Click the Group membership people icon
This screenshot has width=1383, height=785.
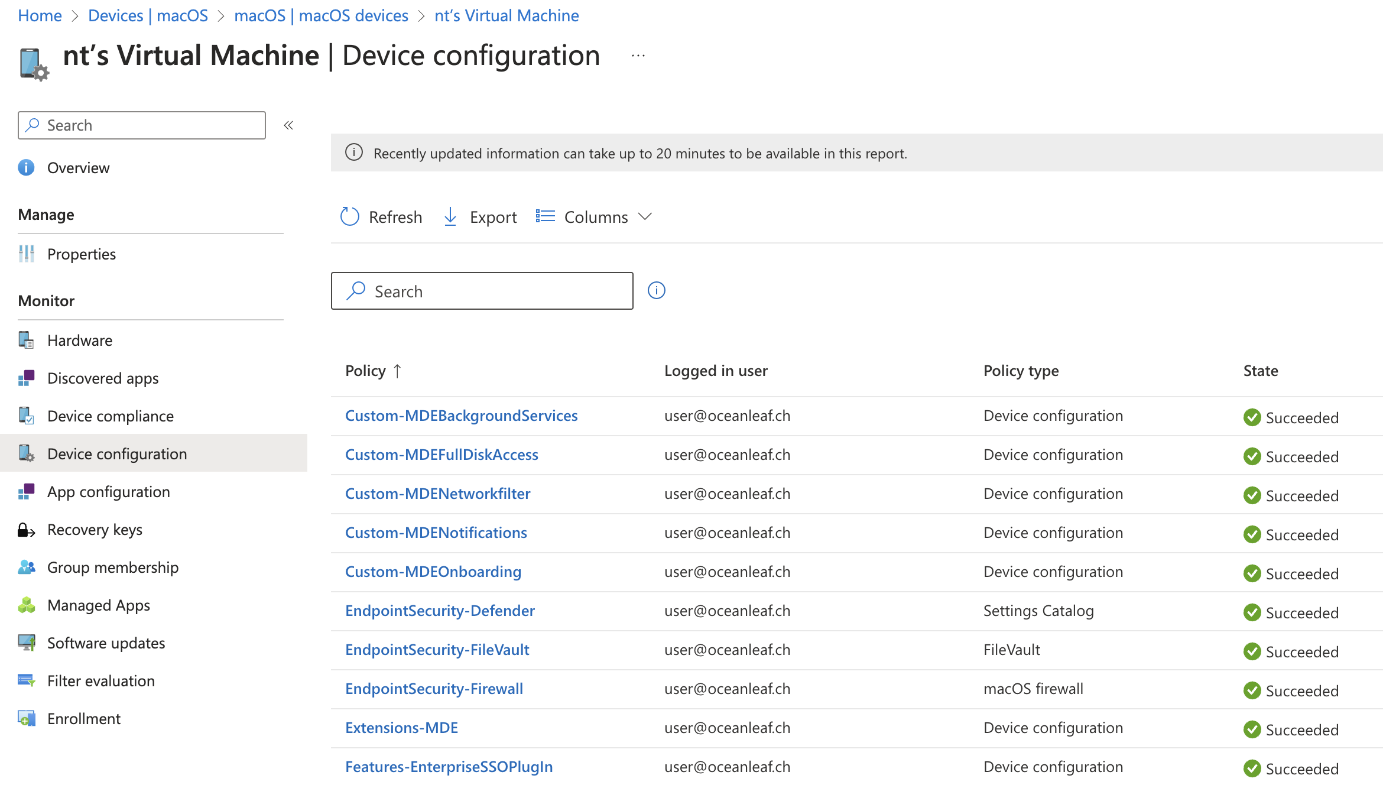[x=26, y=567]
